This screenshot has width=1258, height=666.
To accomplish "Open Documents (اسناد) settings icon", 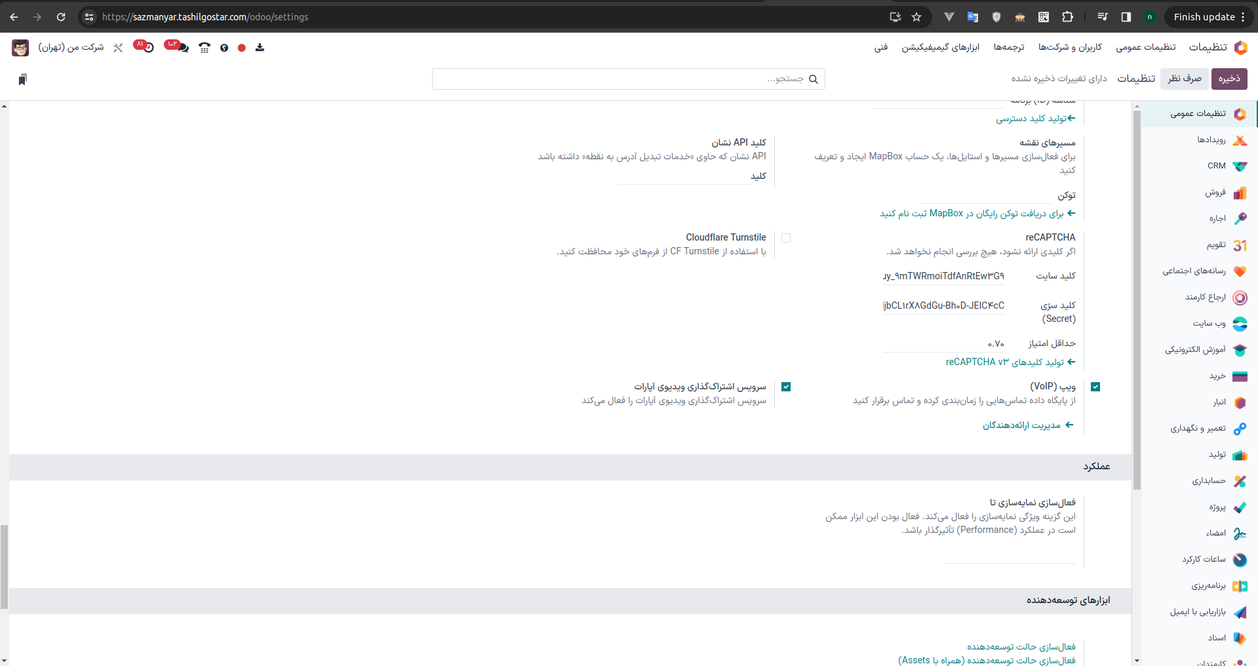I will pyautogui.click(x=1240, y=638).
